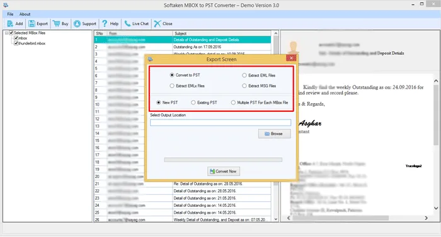Toggle the mbox file checkbox

tap(16, 38)
